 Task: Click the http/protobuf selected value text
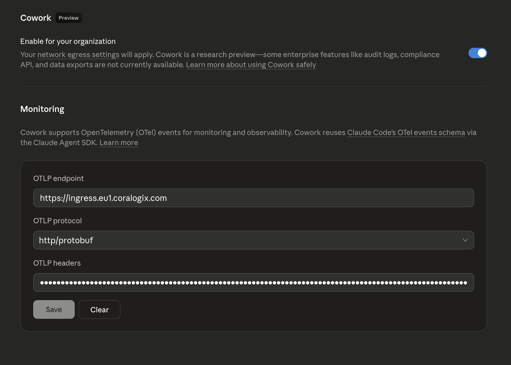pyautogui.click(x=66, y=240)
